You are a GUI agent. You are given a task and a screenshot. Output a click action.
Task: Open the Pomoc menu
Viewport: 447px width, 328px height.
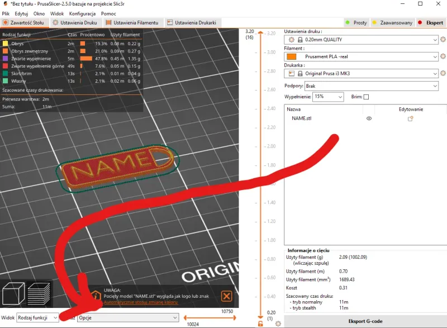point(108,13)
